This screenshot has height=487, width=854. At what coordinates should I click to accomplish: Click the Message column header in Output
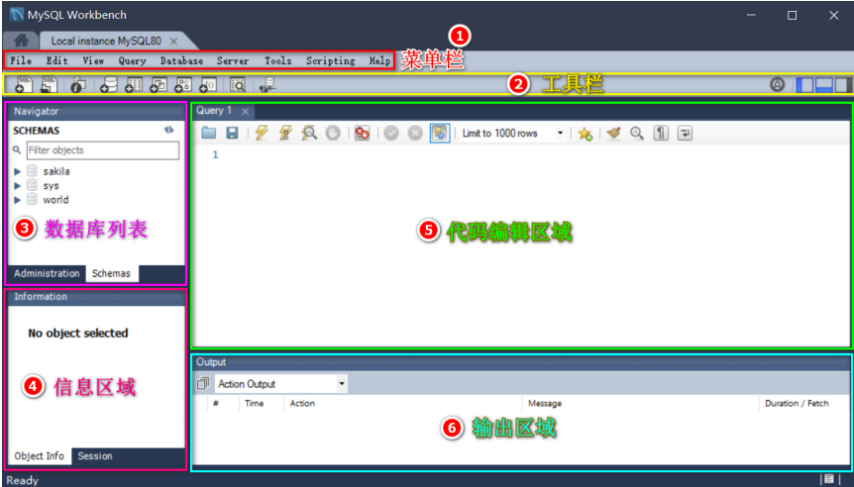[640, 403]
